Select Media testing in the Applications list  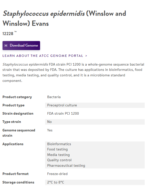[x=59, y=155]
